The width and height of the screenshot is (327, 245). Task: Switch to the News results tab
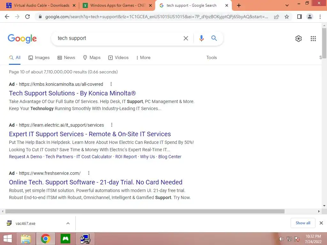[x=66, y=57]
